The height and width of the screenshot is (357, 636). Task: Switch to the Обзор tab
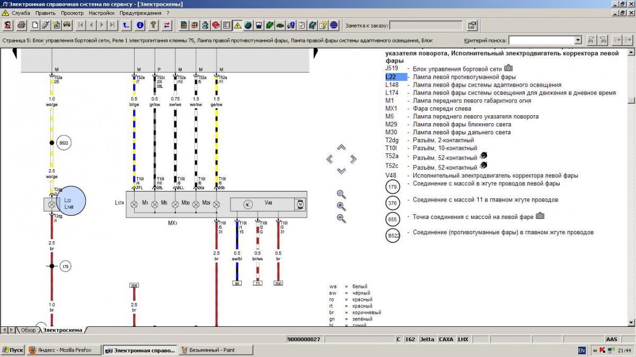point(28,330)
